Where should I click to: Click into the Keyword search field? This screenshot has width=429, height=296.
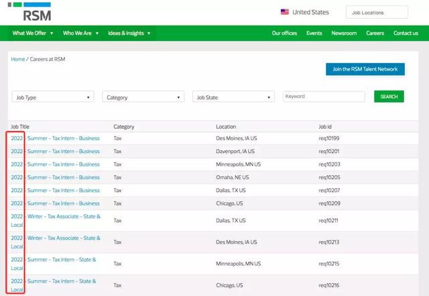tap(324, 97)
